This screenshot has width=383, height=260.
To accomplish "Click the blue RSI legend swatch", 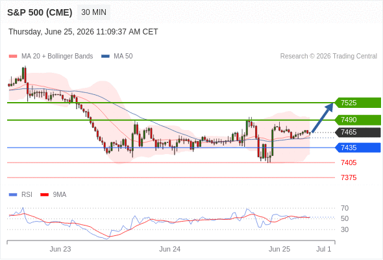I will [x=13, y=195].
